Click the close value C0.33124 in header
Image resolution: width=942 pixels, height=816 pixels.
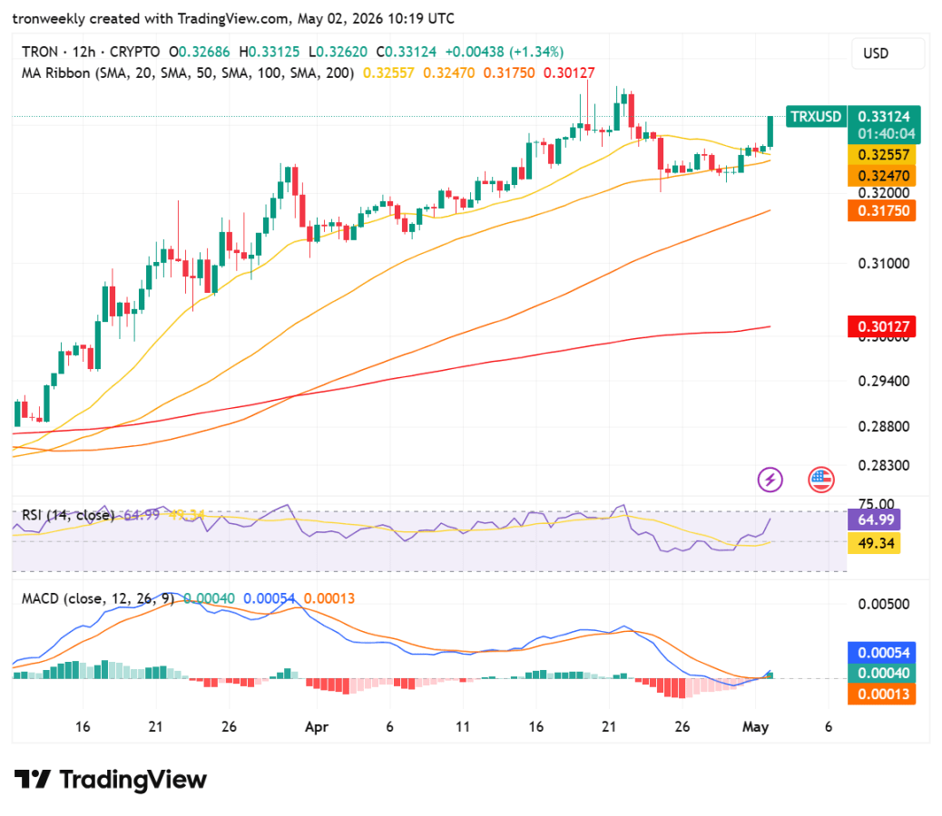(x=407, y=53)
